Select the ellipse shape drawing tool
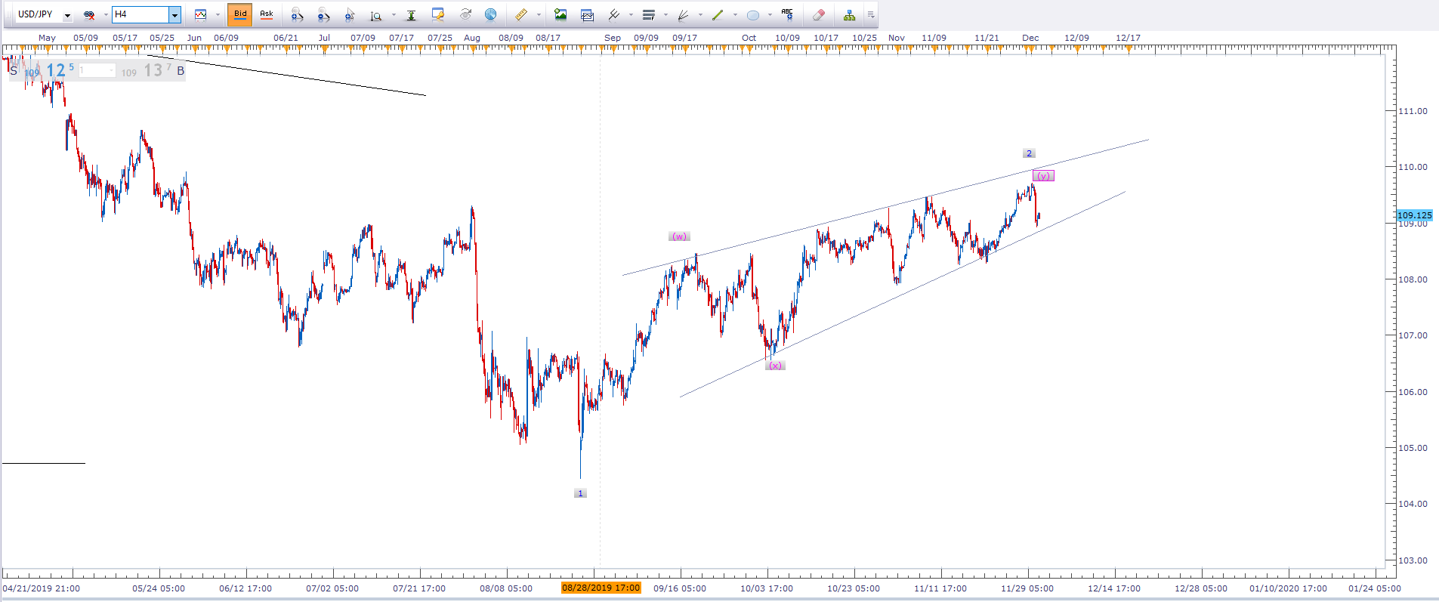This screenshot has width=1439, height=602. (x=753, y=14)
